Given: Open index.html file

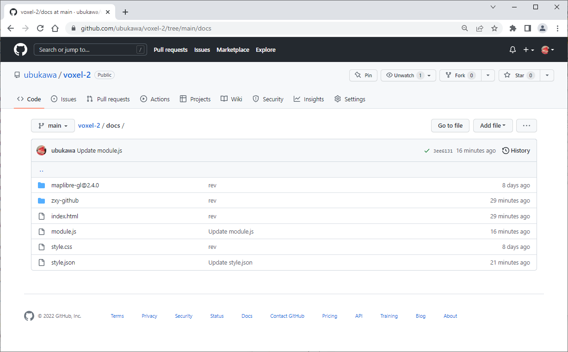Looking at the screenshot, I should [65, 216].
